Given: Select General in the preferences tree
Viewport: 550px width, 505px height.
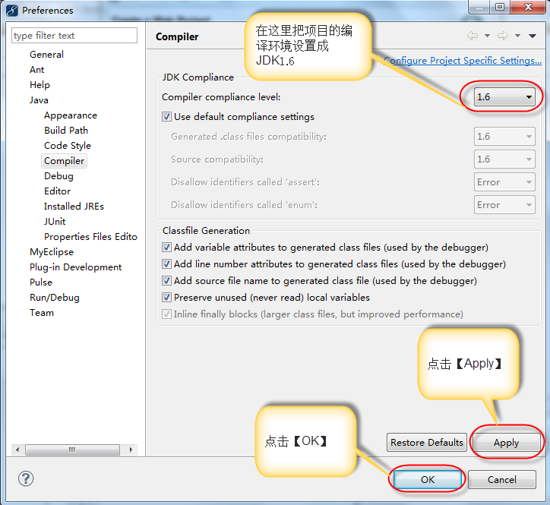Looking at the screenshot, I should pyautogui.click(x=46, y=55).
